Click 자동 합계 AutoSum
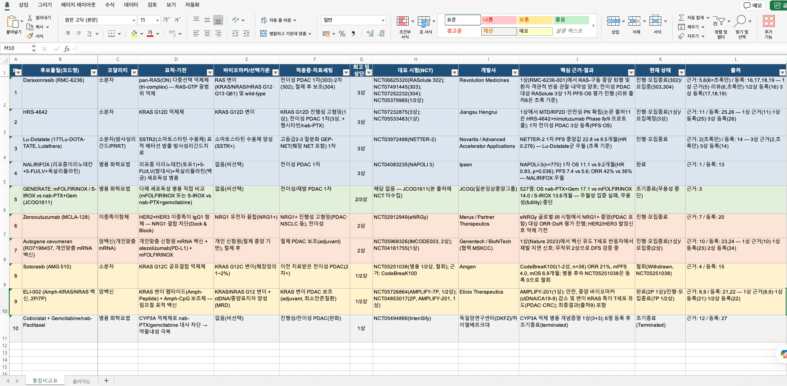 pos(694,18)
